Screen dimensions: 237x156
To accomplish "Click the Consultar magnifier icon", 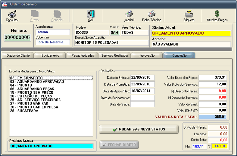I will (x=12, y=14).
